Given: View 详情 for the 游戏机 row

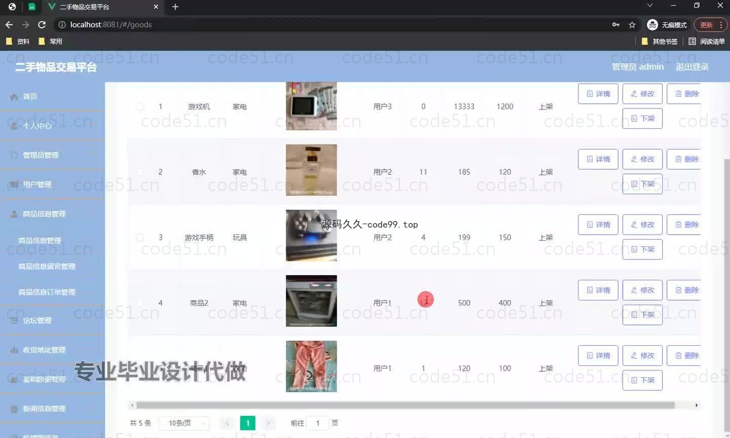Looking at the screenshot, I should tap(598, 94).
